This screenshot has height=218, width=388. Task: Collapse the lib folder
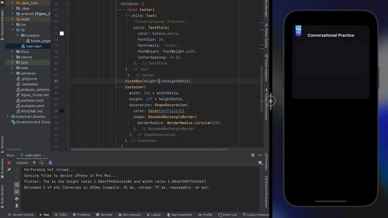[12, 30]
